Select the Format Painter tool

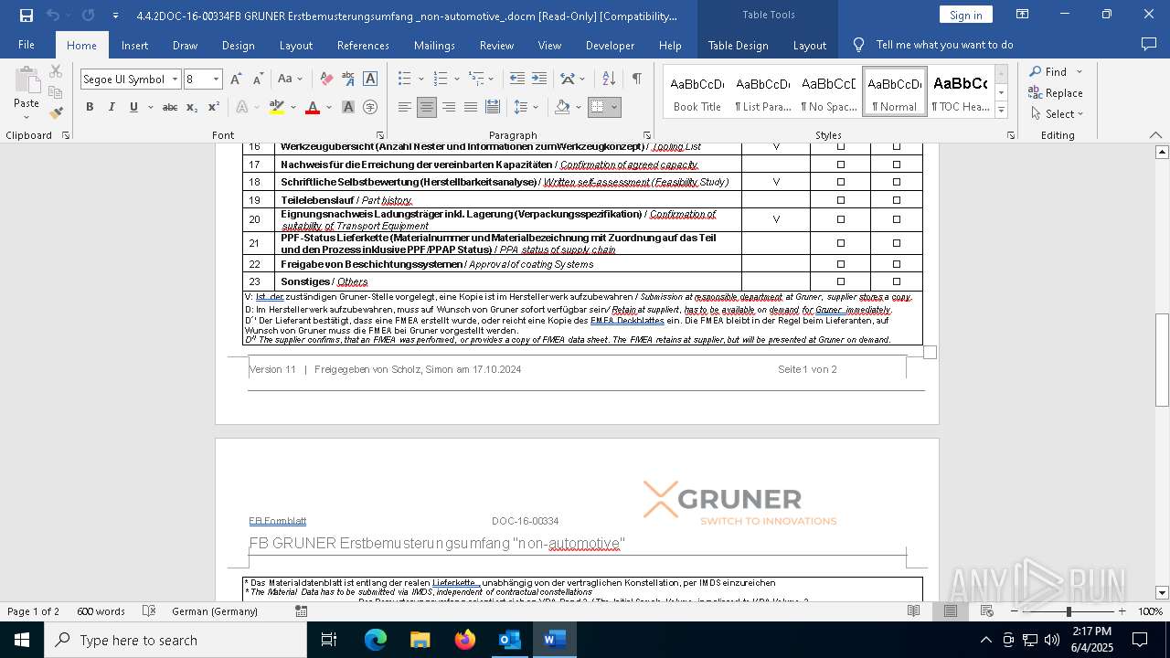56,113
